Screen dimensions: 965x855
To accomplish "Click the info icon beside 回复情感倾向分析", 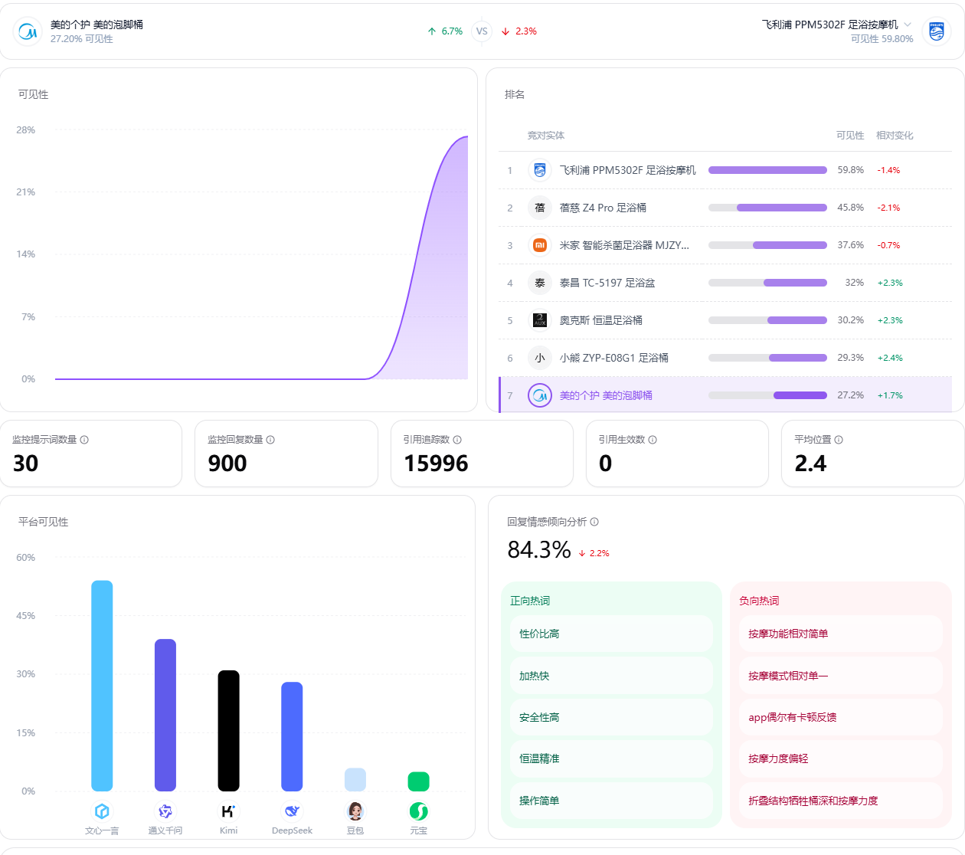I will click(594, 522).
